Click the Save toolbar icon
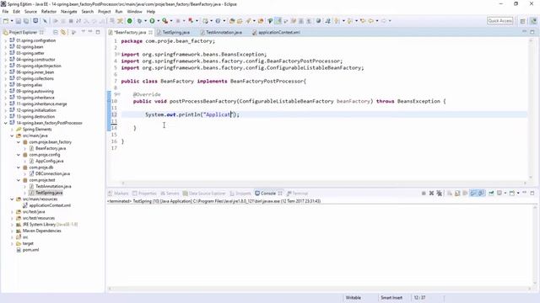Image resolution: width=540 pixels, height=303 pixels. point(19,21)
